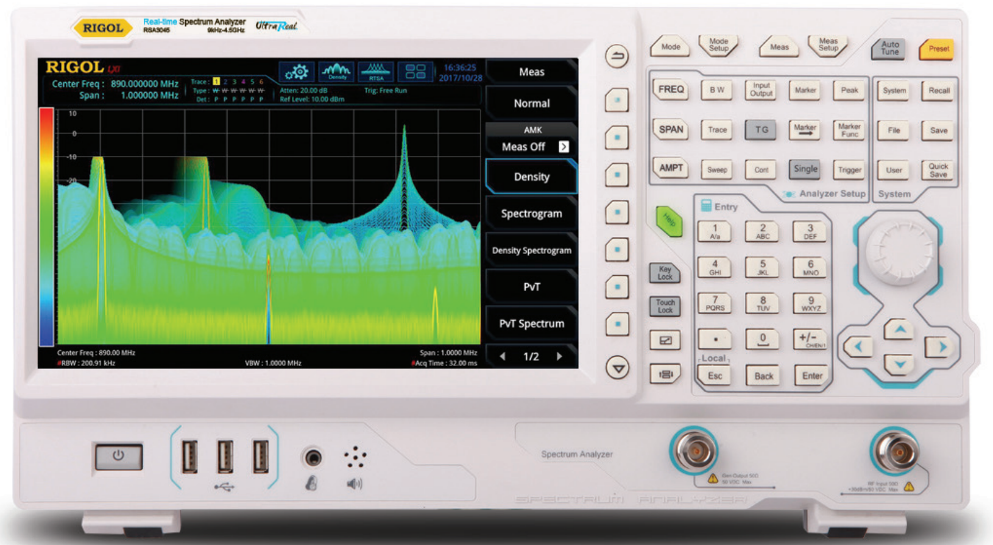Toggle the Key Lock button
This screenshot has height=545, width=993.
(x=665, y=273)
